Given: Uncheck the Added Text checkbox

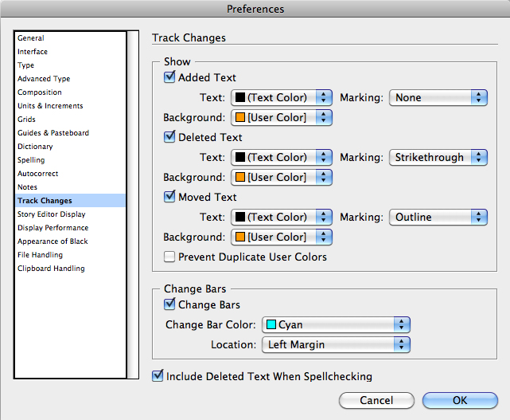Looking at the screenshot, I should [x=169, y=77].
